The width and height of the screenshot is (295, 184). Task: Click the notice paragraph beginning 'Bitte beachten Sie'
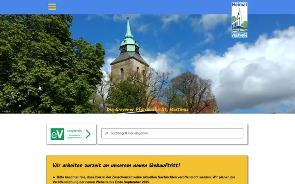[x=144, y=180]
